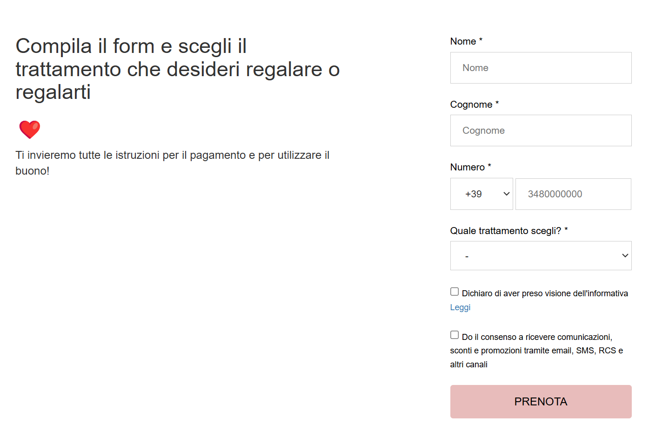Screen dimensions: 649x443
Task: Select the phone number field showing 3480000000
Action: (x=573, y=194)
